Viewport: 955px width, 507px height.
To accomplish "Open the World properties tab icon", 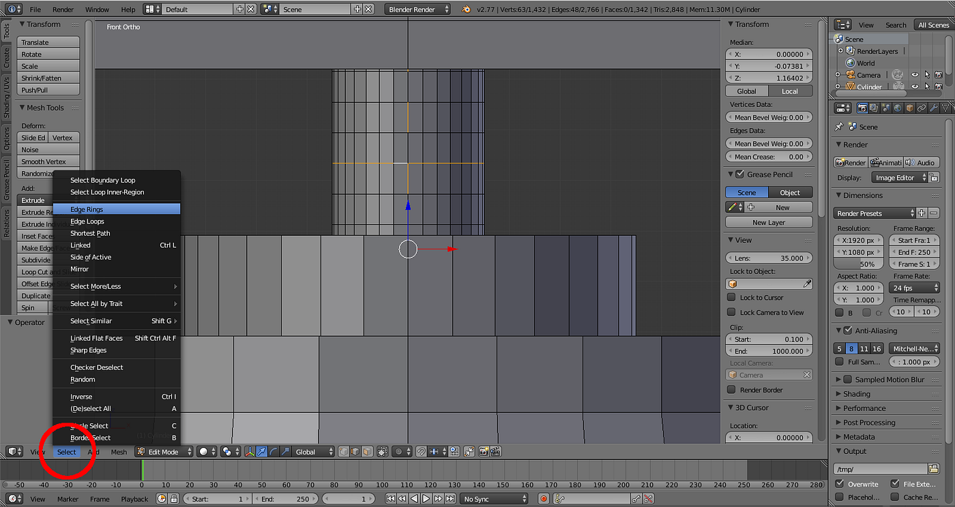I will 898,108.
